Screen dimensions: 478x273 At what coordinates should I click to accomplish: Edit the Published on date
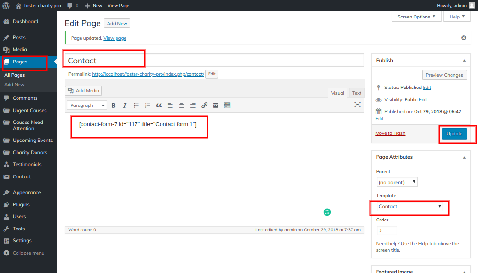[x=379, y=119]
